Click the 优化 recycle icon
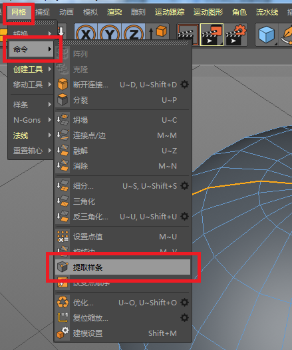 [63, 302]
